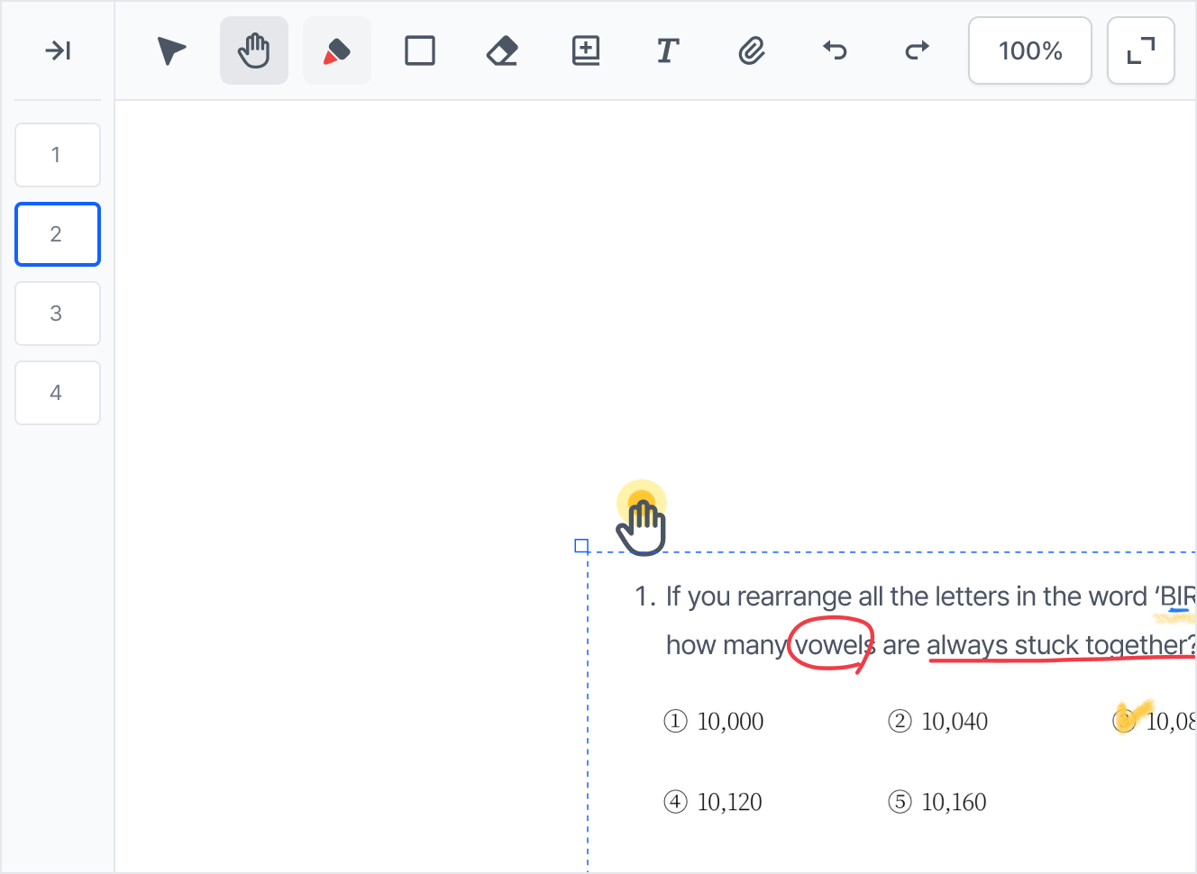The height and width of the screenshot is (874, 1197).
Task: Choose the red highlighter pen tool
Action: point(337,50)
